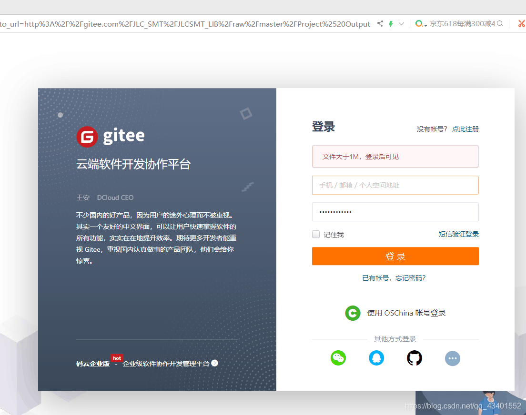Click 已有帐号，忘记密码? link

click(x=394, y=278)
